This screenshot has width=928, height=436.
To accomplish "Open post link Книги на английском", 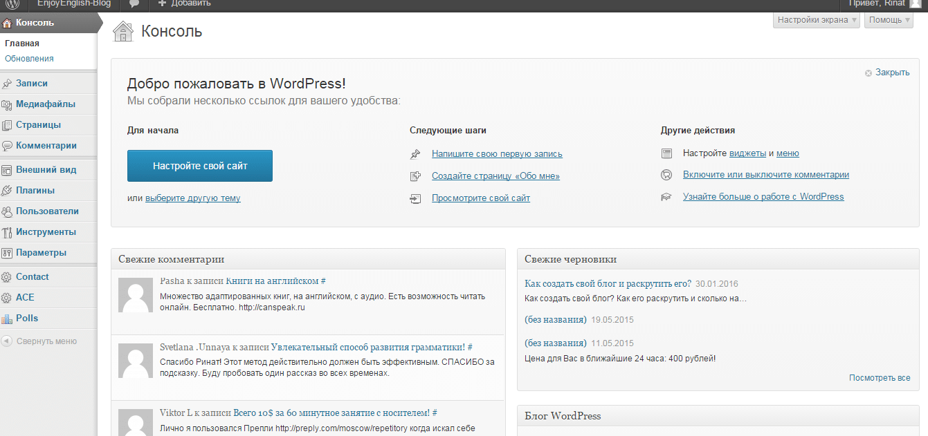I will pos(272,281).
